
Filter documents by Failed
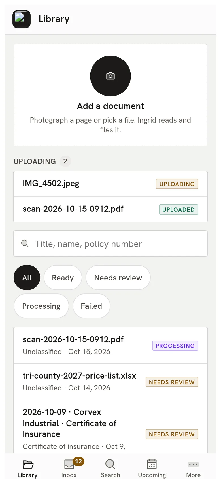(91, 306)
